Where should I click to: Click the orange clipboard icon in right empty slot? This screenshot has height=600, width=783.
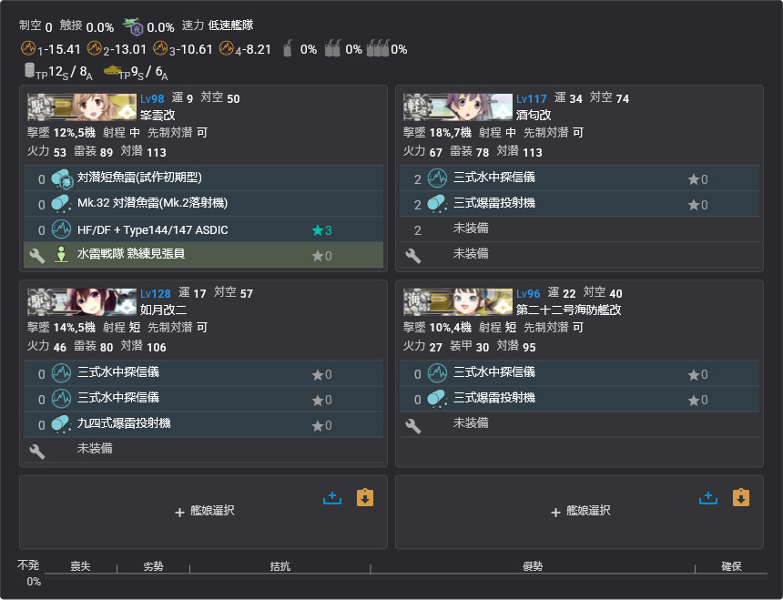tap(365, 497)
